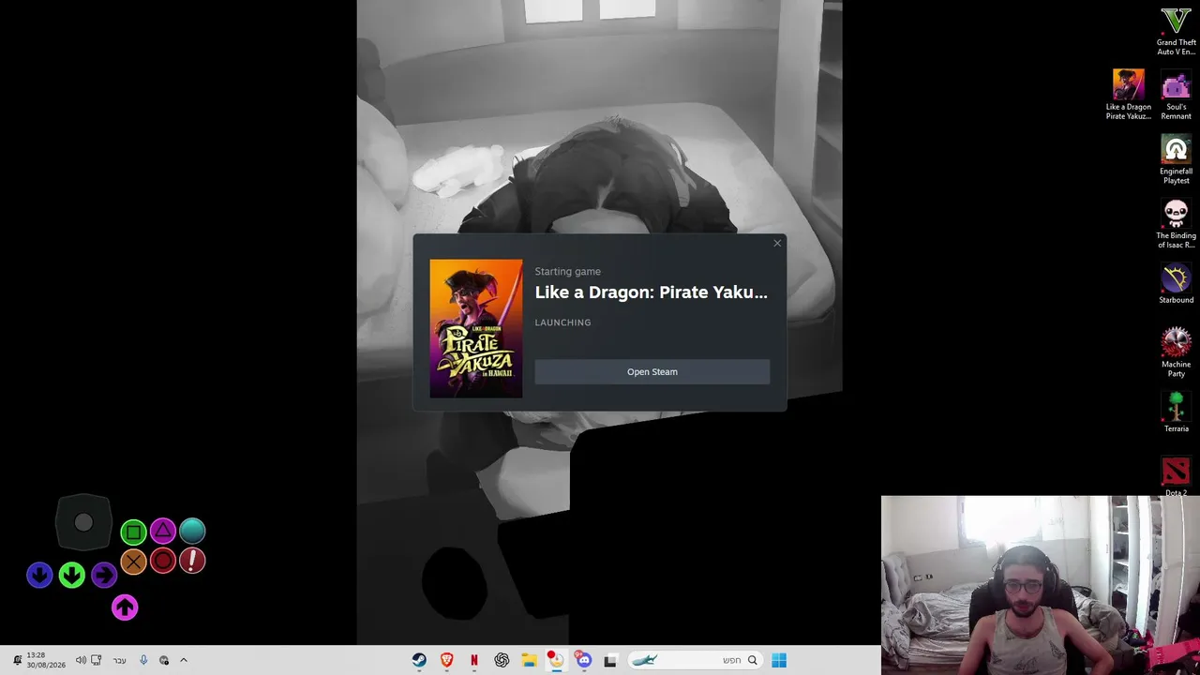
Task: Click the orange cross controller overlay button
Action: (133, 562)
